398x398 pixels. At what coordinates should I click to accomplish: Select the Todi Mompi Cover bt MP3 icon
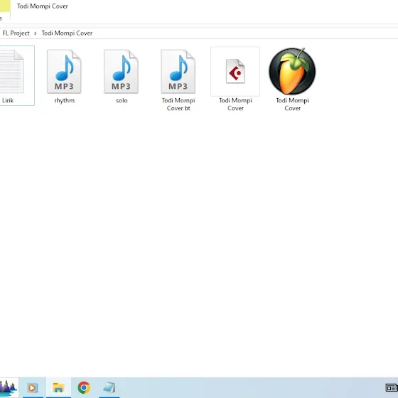tap(178, 72)
